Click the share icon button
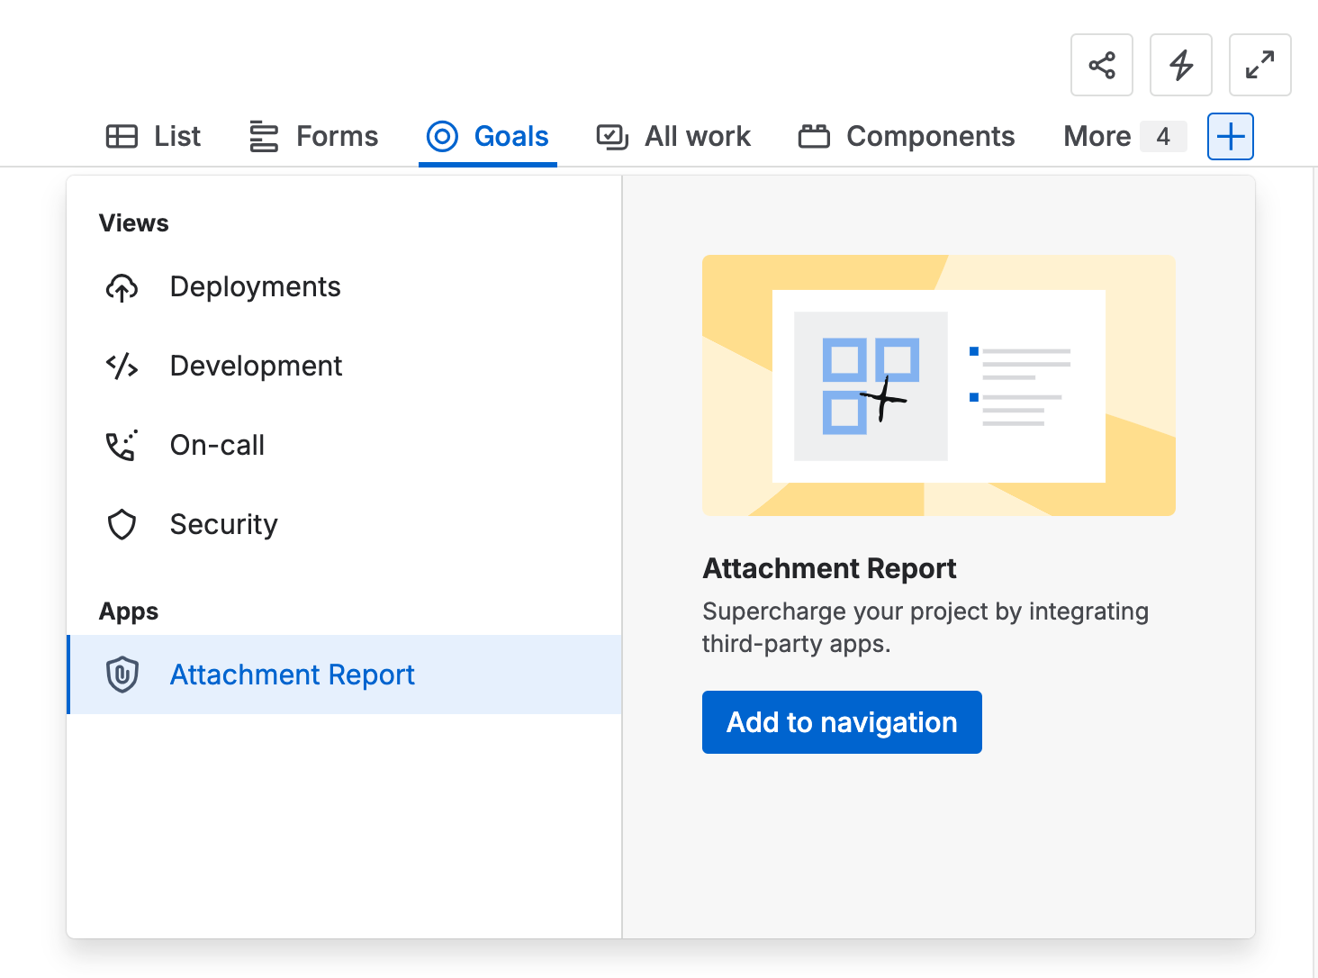 1101,65
